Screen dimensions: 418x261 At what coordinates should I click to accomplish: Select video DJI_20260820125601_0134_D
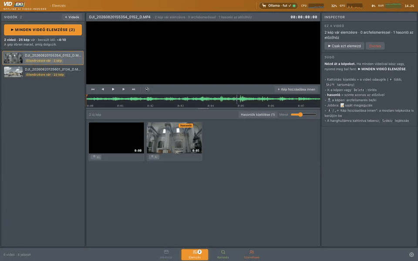(x=43, y=72)
